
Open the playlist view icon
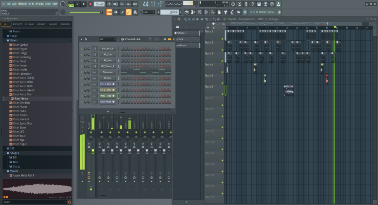[x=186, y=12]
